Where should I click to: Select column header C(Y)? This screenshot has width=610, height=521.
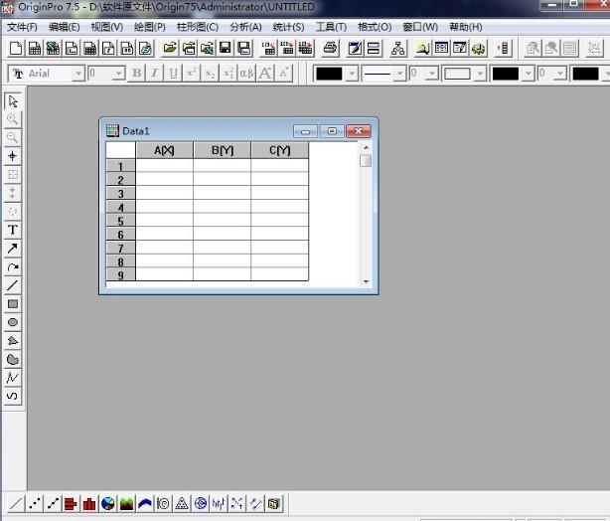[x=280, y=150]
